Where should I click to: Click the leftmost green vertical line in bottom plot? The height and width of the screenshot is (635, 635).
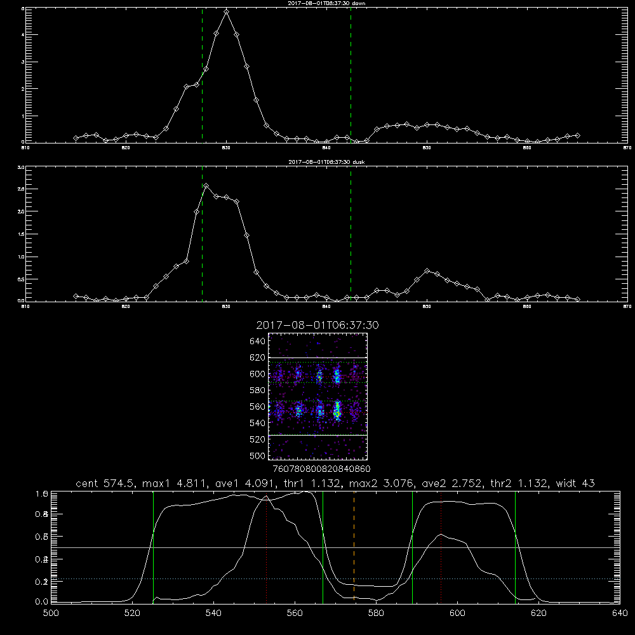(x=153, y=547)
